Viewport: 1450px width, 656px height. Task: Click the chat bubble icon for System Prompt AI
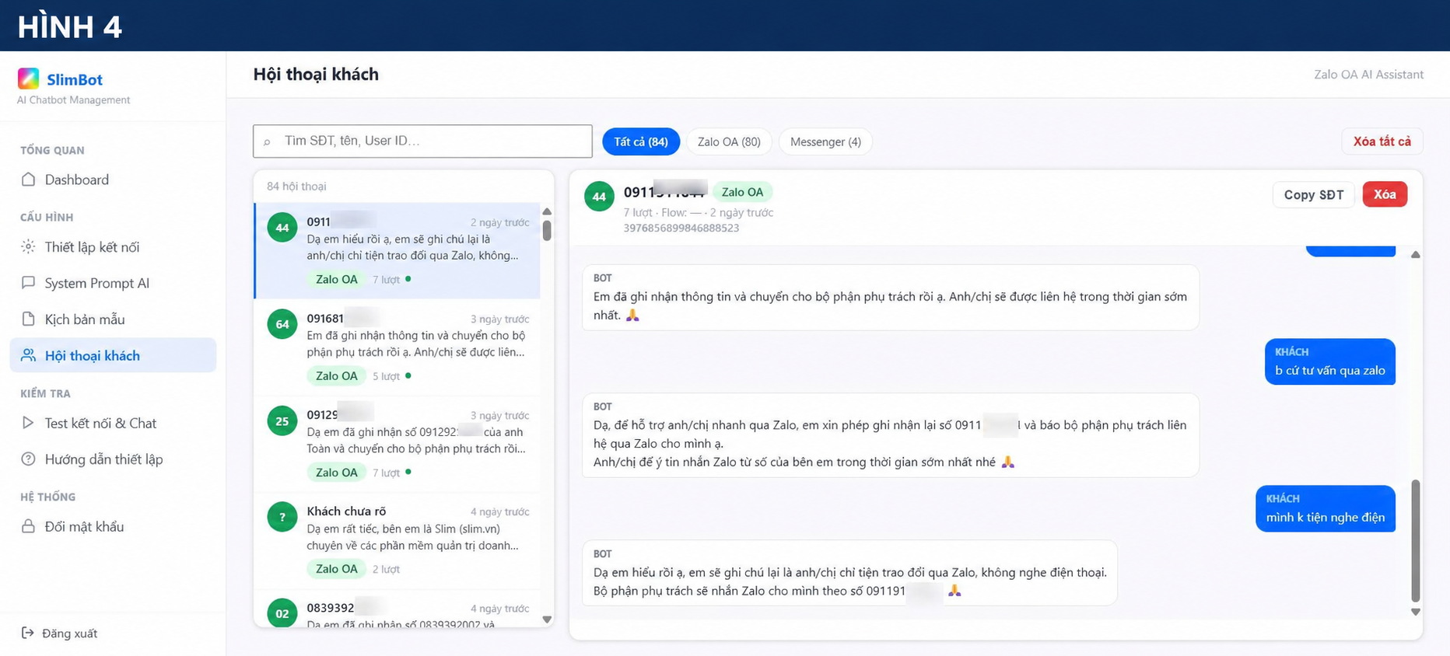pyautogui.click(x=28, y=283)
